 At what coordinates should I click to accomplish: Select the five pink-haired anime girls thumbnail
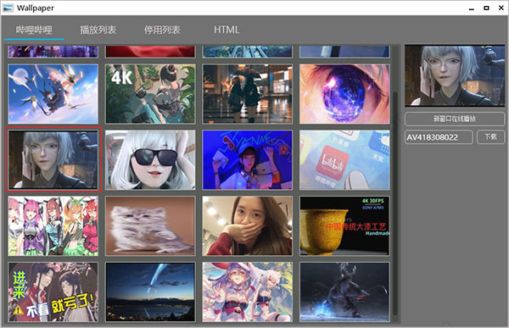click(53, 225)
